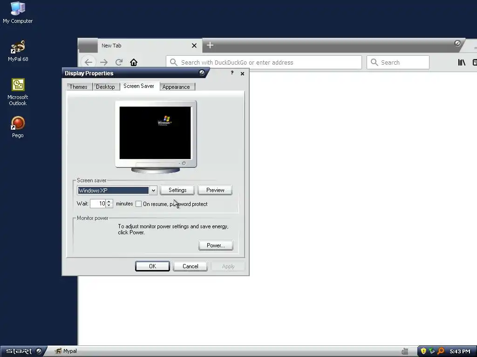Click magnifier icon in the address bar
Viewport: 477px width, 357px height.
click(173, 62)
